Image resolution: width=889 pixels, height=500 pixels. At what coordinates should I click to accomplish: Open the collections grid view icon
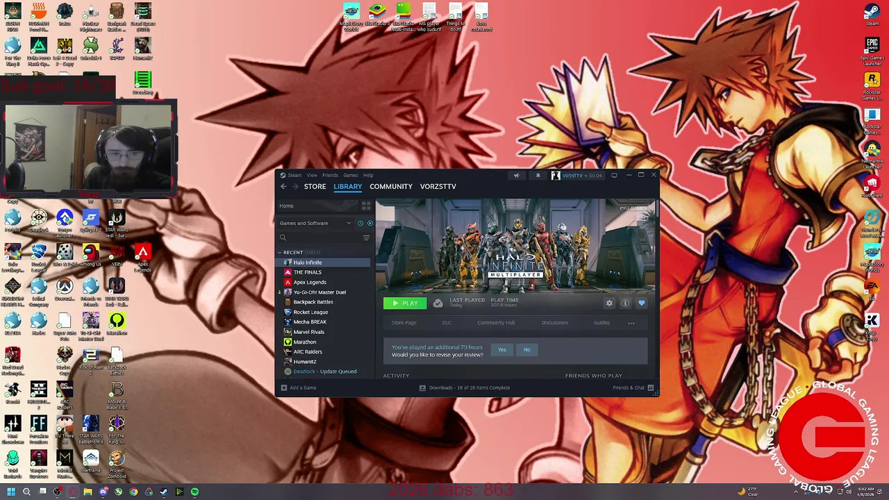366,206
